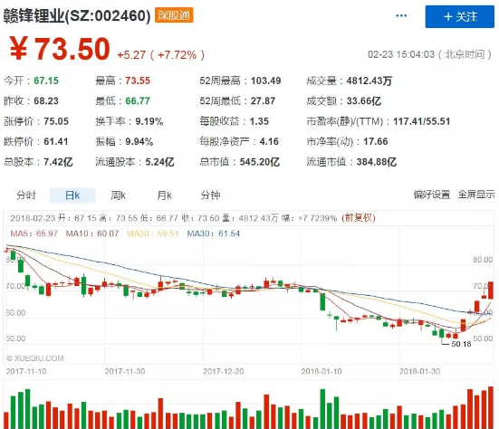
Task: Select the 日k chart tab
Action: 72,195
